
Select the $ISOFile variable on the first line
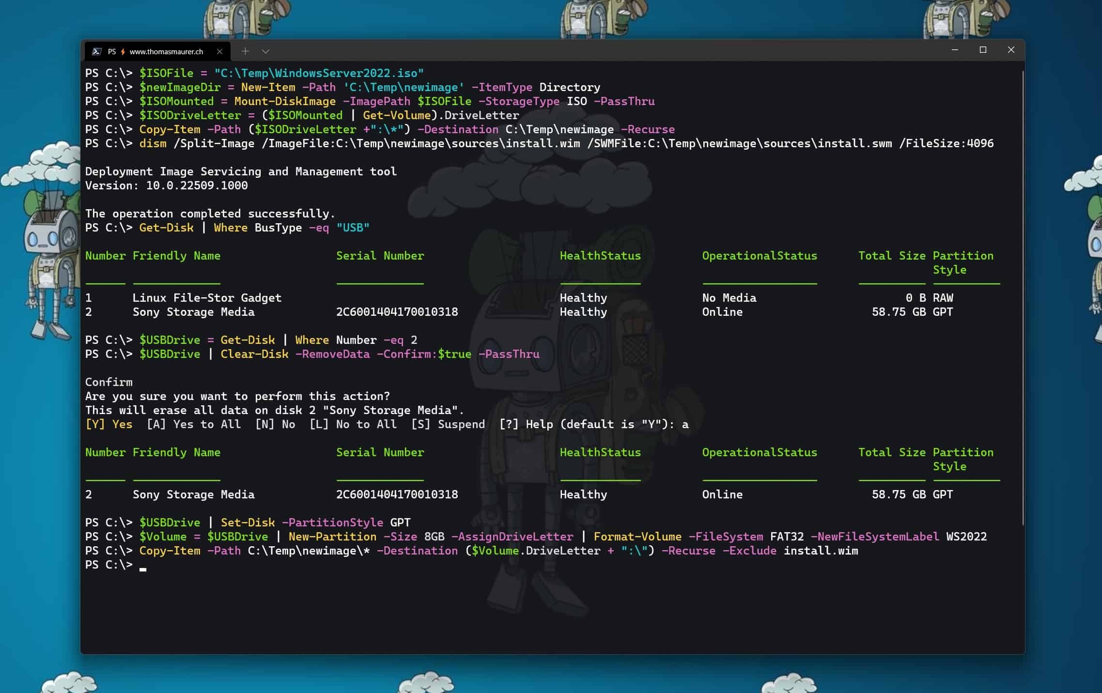point(167,73)
